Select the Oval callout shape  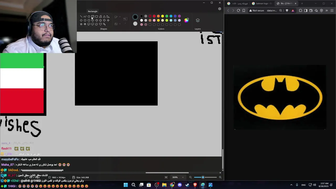click(93, 24)
